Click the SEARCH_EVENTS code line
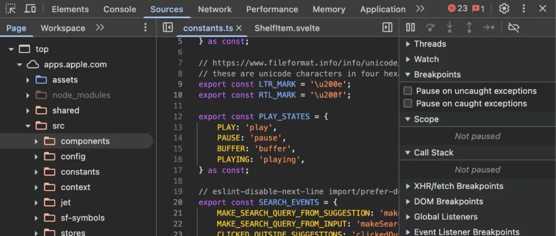The height and width of the screenshot is (236, 556). coord(267,203)
